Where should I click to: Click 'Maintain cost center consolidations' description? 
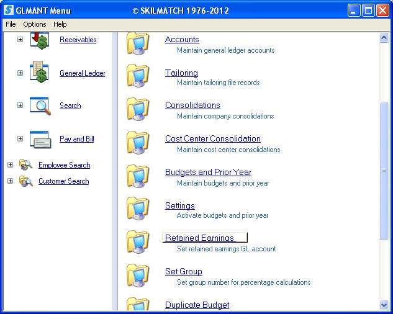228,150
